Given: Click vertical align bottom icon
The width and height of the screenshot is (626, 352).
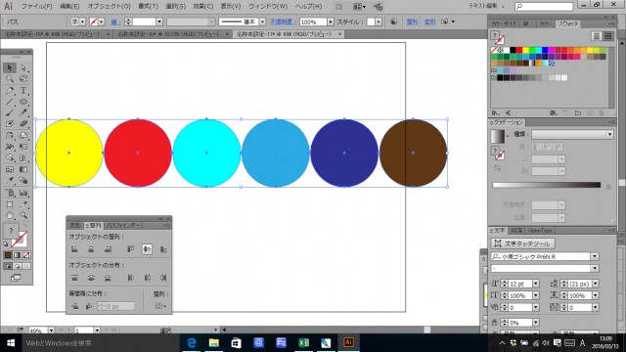Looking at the screenshot, I should click(x=163, y=249).
